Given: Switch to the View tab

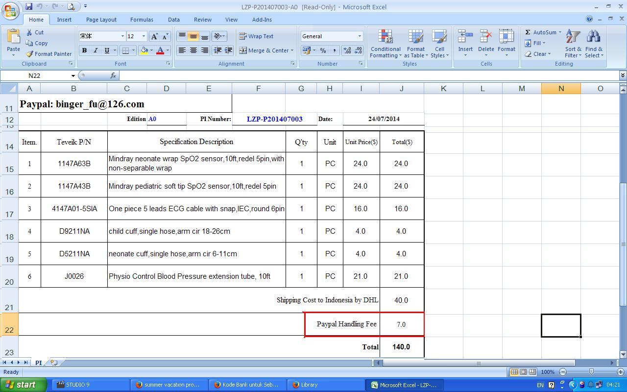Looking at the screenshot, I should [x=231, y=20].
